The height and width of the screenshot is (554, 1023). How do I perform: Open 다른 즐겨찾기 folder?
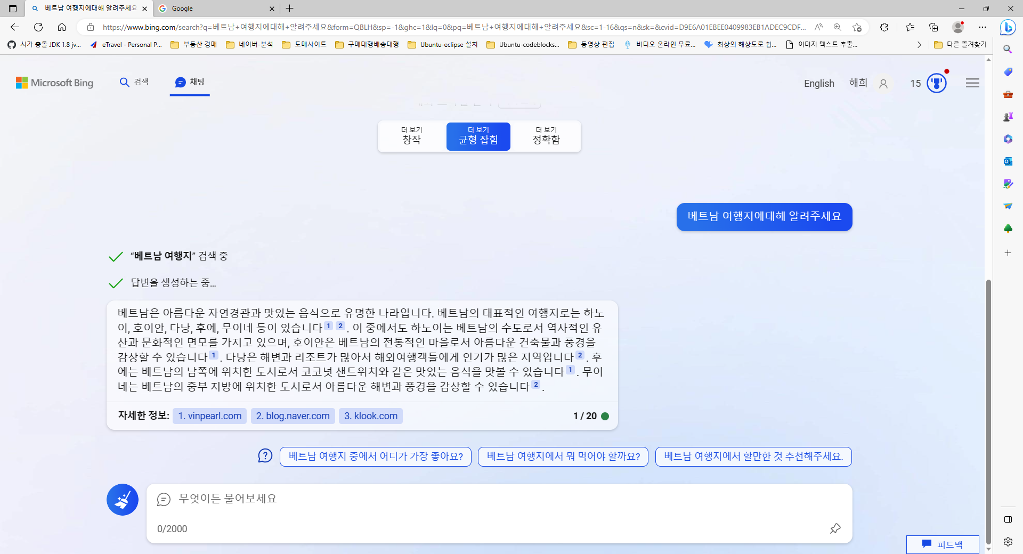961,45
